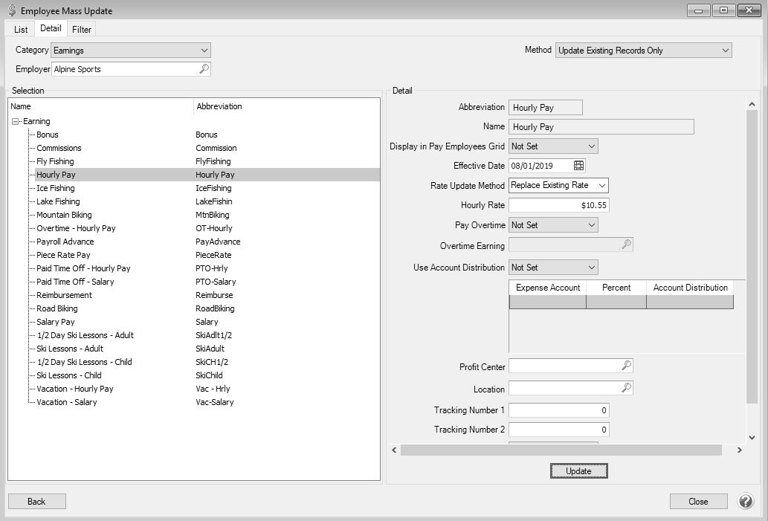This screenshot has width=768, height=521.
Task: Click the Employer lookup magnifier icon
Action: coord(204,69)
